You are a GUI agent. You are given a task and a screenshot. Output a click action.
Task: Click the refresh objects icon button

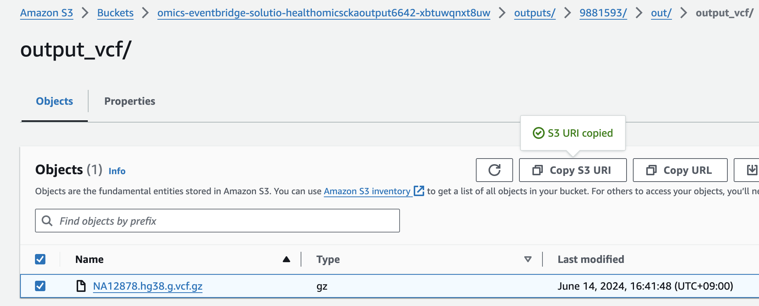(x=494, y=170)
